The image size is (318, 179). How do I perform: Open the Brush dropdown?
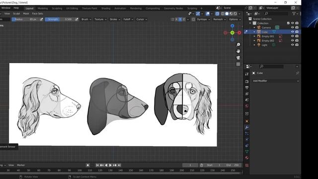pos(86,19)
